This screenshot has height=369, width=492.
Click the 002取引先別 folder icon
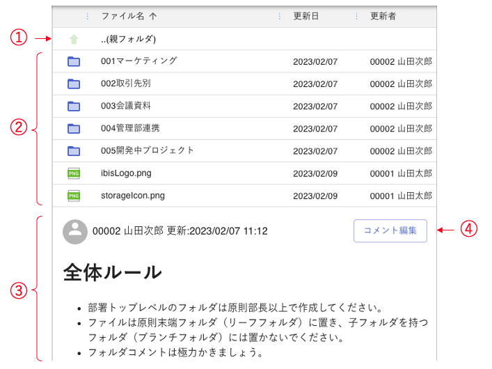point(74,84)
